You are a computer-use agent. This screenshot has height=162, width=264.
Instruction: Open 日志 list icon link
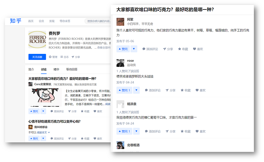coord(64,57)
